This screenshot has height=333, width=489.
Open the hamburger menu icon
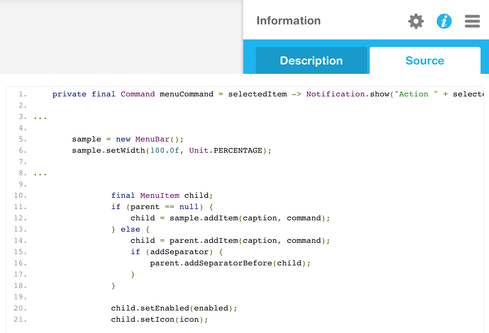click(x=472, y=21)
